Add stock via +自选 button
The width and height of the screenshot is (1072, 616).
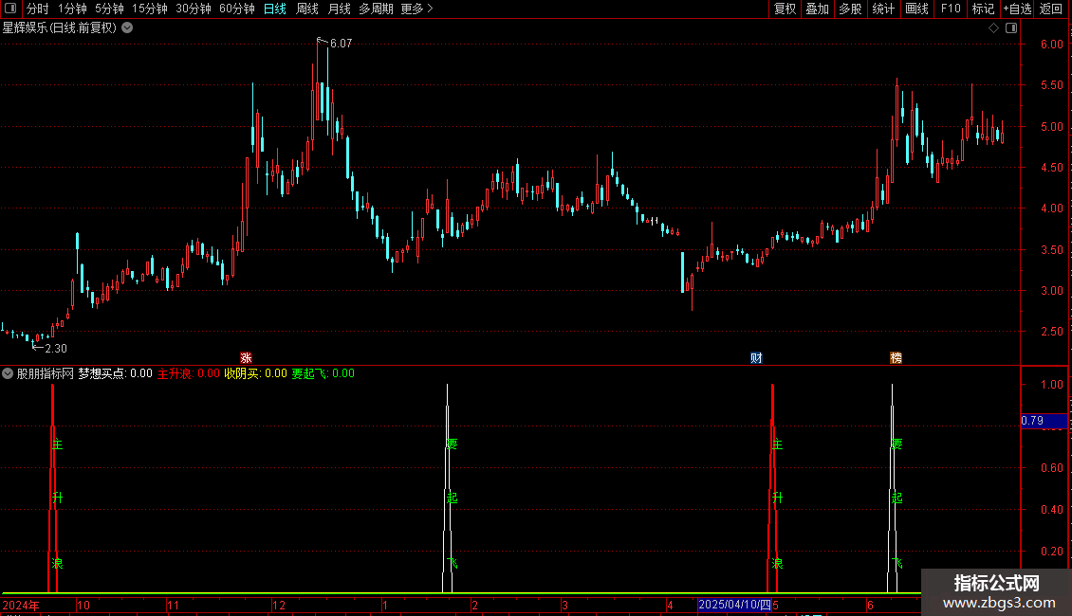pyautogui.click(x=1017, y=9)
